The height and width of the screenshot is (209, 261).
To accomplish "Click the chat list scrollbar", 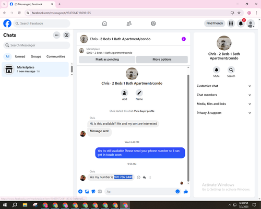I will coord(72,69).
